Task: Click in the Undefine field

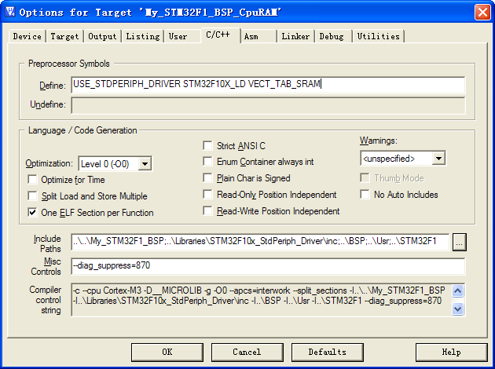Action: pyautogui.click(x=268, y=105)
